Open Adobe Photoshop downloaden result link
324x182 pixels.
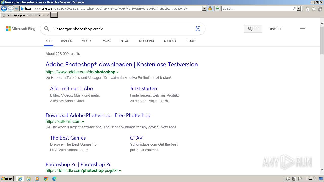pyautogui.click(x=122, y=64)
